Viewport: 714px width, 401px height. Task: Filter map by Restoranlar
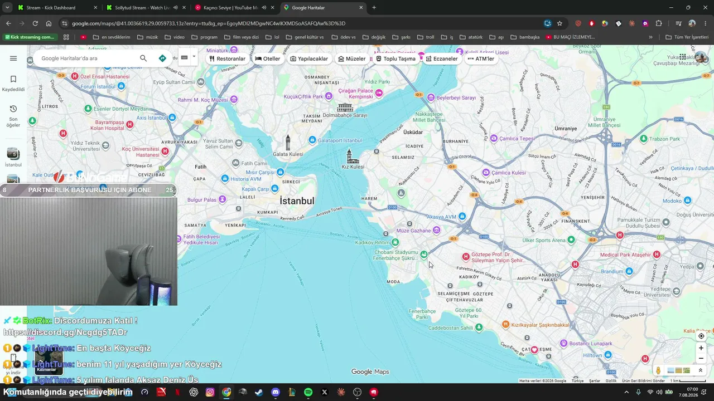pos(227,58)
